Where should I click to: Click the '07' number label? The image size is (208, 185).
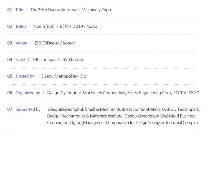[x=10, y=109]
